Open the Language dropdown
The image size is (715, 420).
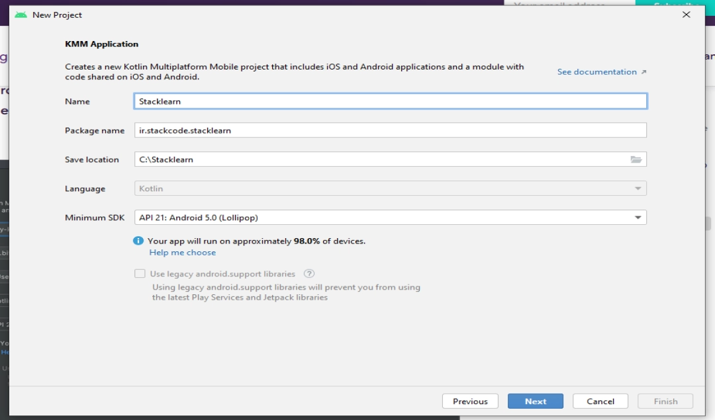click(391, 189)
